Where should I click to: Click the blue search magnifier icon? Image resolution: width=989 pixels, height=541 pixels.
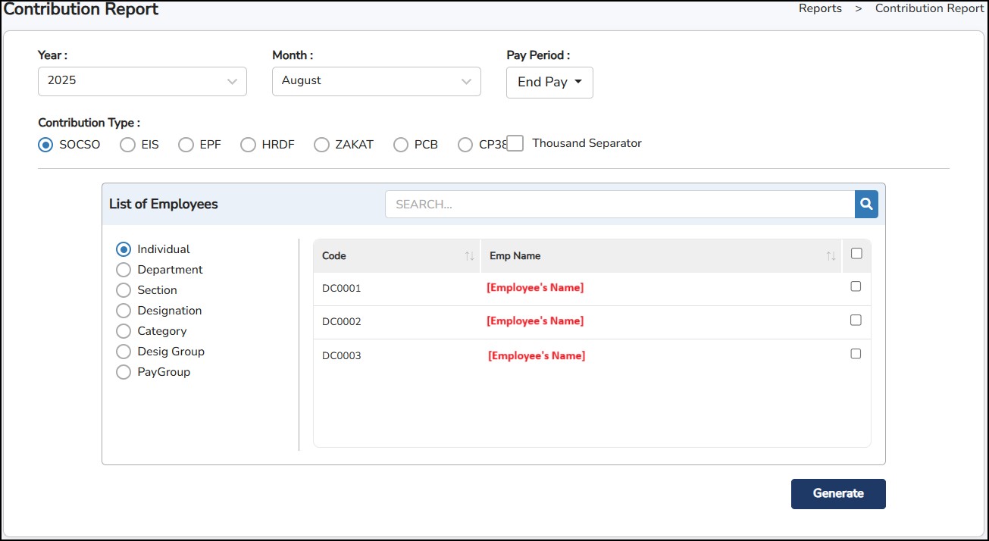pos(866,204)
